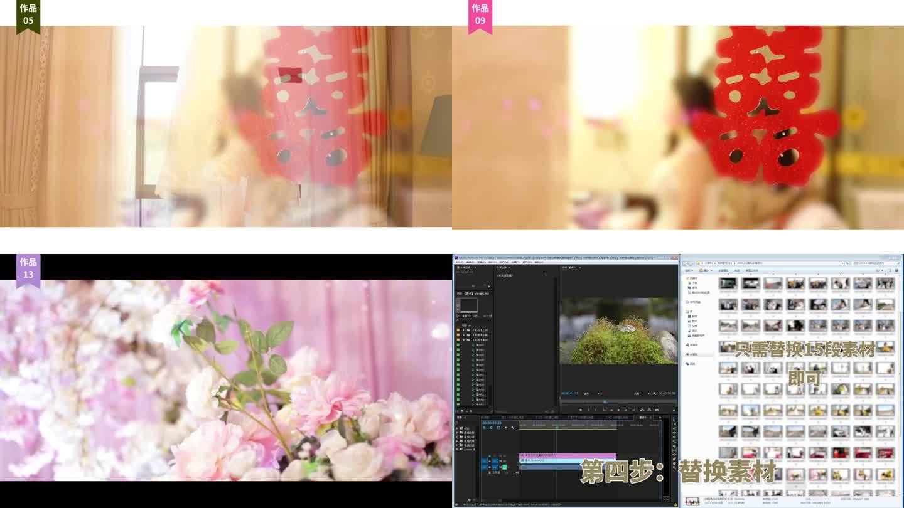Jump to the Out point in Program monitor
904x508 pixels.
[633, 410]
